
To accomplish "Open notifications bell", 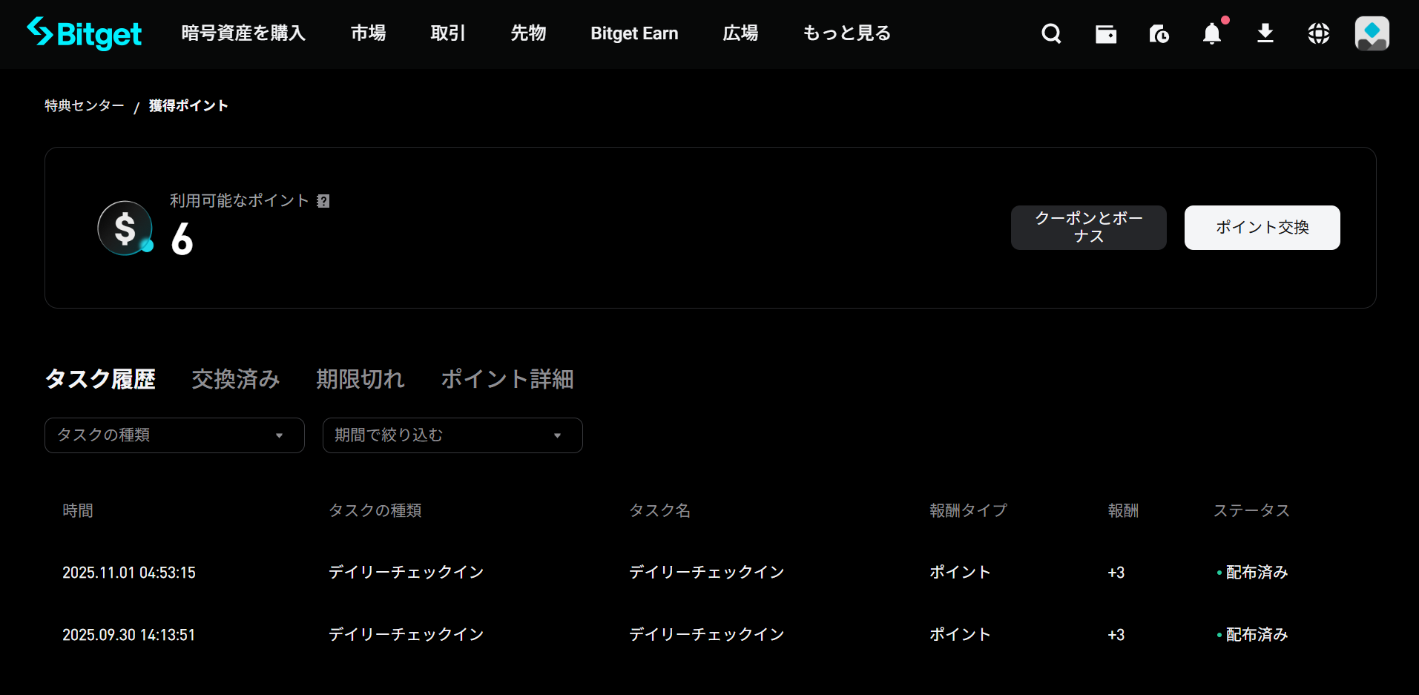I will click(1211, 33).
